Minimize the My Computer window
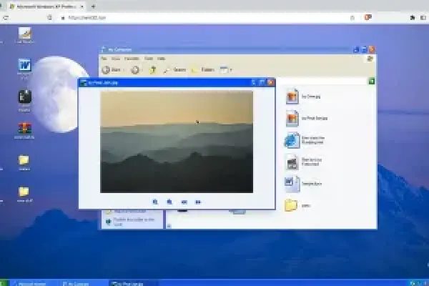 [356, 49]
